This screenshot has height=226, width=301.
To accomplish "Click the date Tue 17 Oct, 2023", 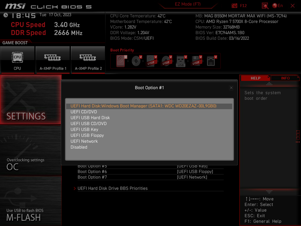I will point(55,15).
